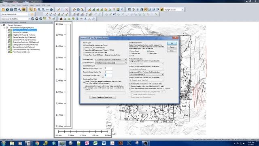Click the Zoom Out magnifier icon
The height and width of the screenshot is (146, 259).
pyautogui.click(x=43, y=10)
